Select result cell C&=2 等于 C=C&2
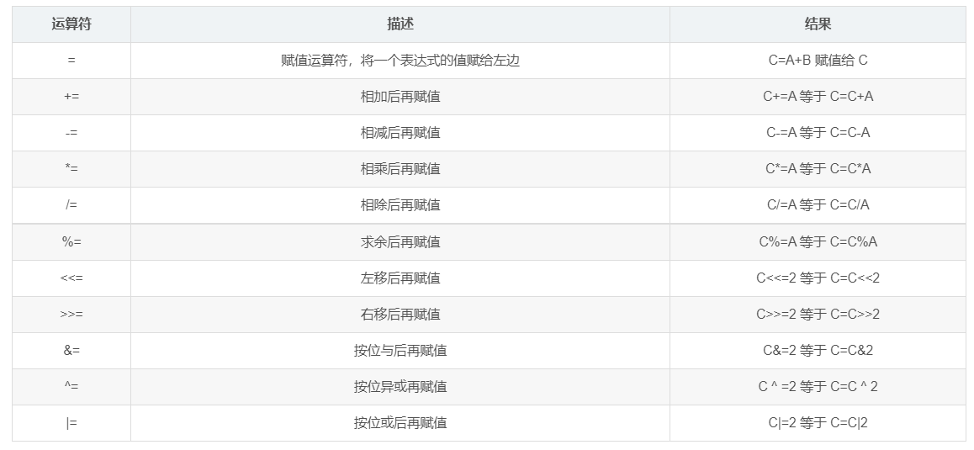Image resolution: width=974 pixels, height=450 pixels. [818, 351]
